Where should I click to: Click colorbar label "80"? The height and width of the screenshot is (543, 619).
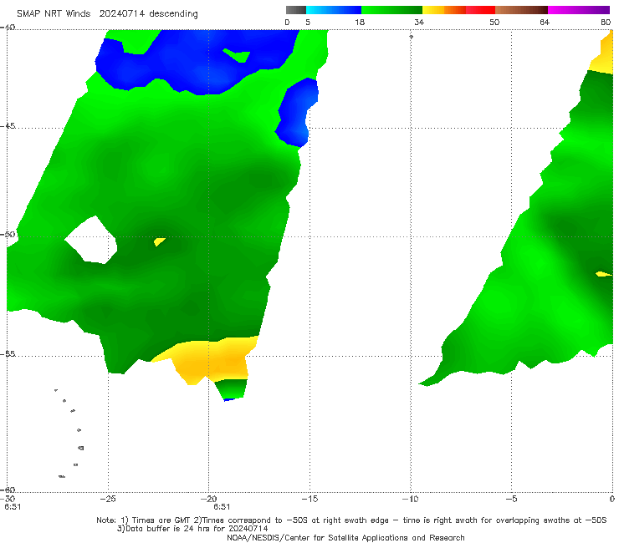[x=606, y=23]
